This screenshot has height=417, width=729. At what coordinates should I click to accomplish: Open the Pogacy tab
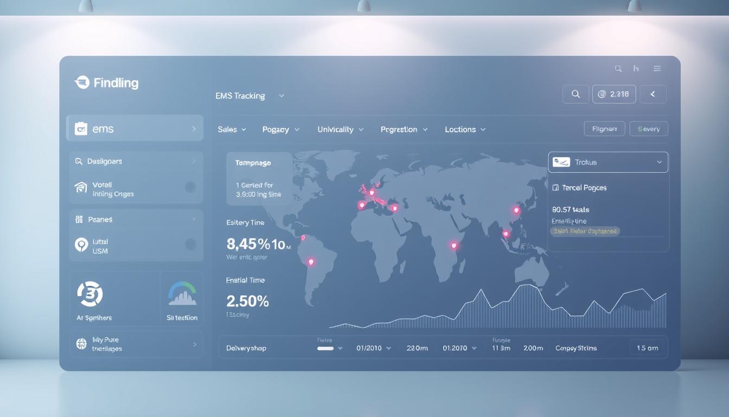[281, 129]
